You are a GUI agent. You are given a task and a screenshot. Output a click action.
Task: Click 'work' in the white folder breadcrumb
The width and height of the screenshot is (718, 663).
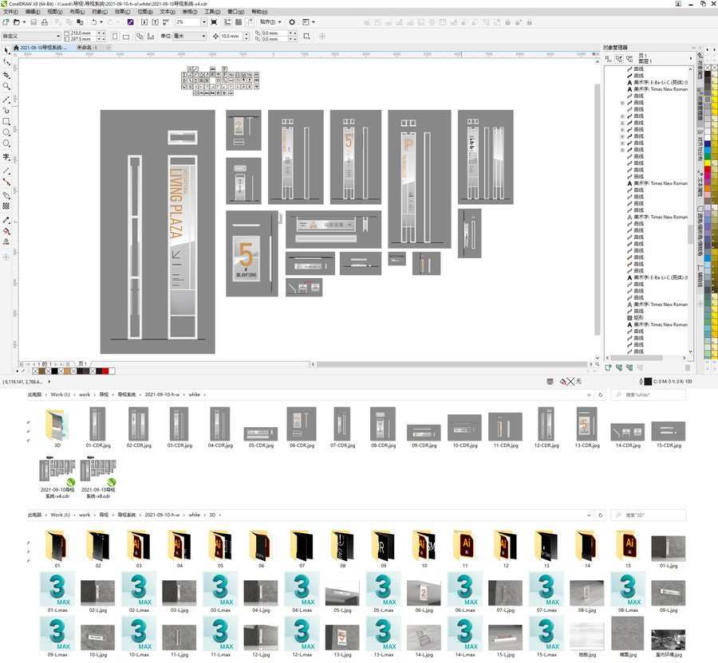tap(85, 394)
